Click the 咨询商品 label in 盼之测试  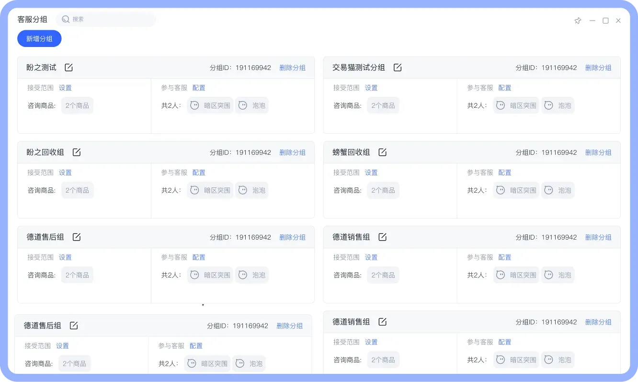[42, 105]
